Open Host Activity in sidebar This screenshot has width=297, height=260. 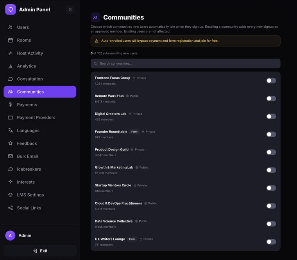[40, 53]
